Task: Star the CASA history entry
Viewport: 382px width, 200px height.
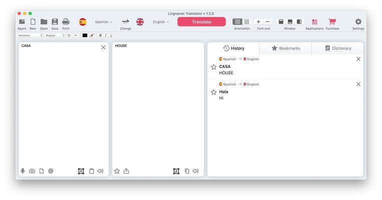Action: tap(214, 67)
